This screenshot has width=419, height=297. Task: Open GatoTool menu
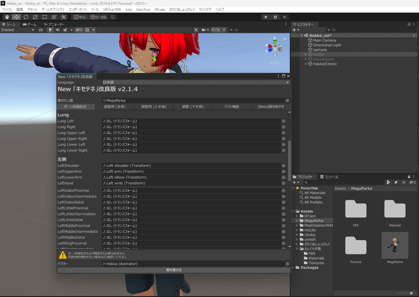(143, 9)
